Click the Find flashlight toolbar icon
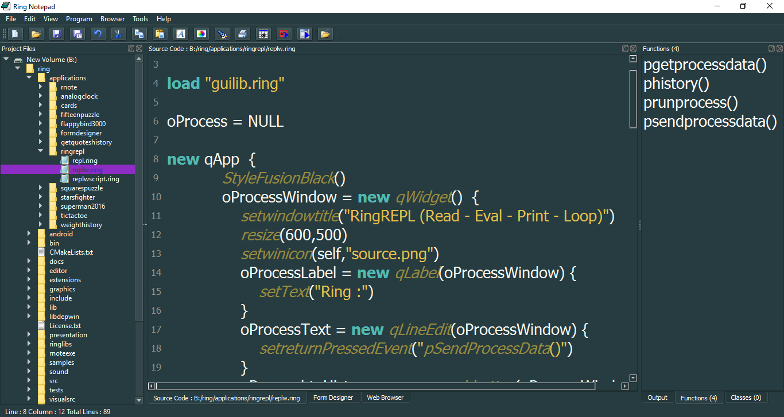This screenshot has width=784, height=417. coord(222,34)
